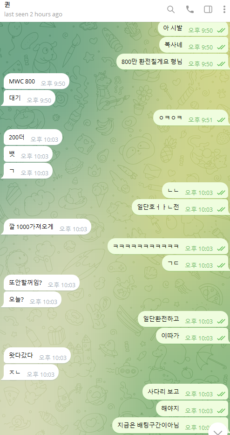Click the '일단환전하고' sent message
The height and width of the screenshot is (435, 230).
183,319
